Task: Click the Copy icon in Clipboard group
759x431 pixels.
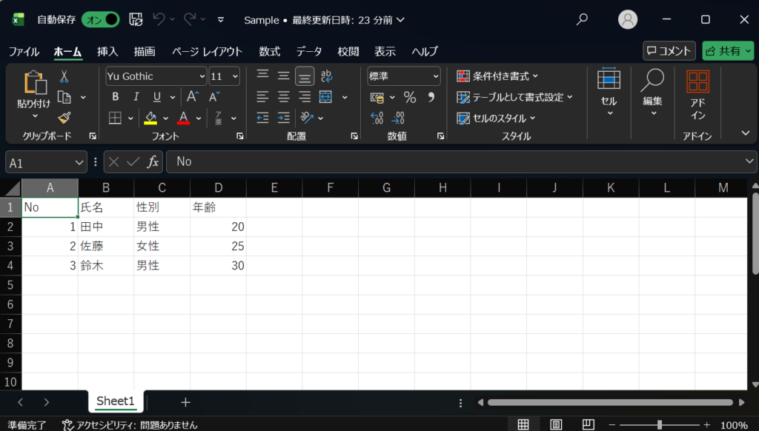Action: point(64,97)
